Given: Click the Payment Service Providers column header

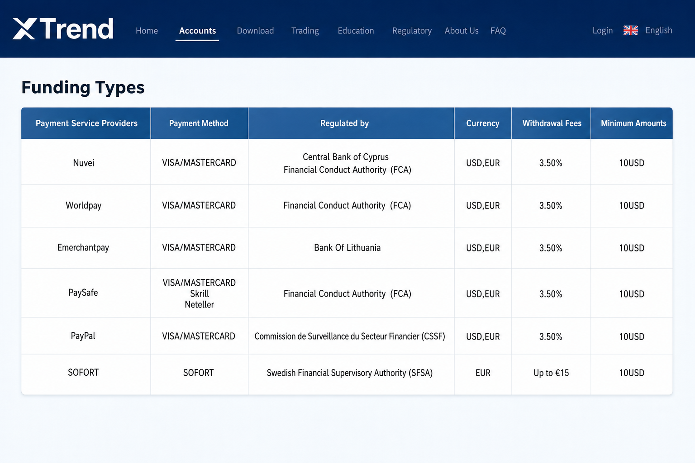Looking at the screenshot, I should 86,123.
